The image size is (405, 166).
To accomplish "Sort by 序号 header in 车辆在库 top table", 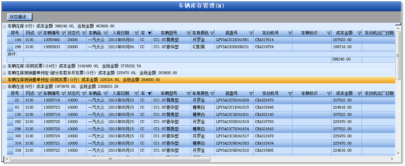I will [x=15, y=33].
